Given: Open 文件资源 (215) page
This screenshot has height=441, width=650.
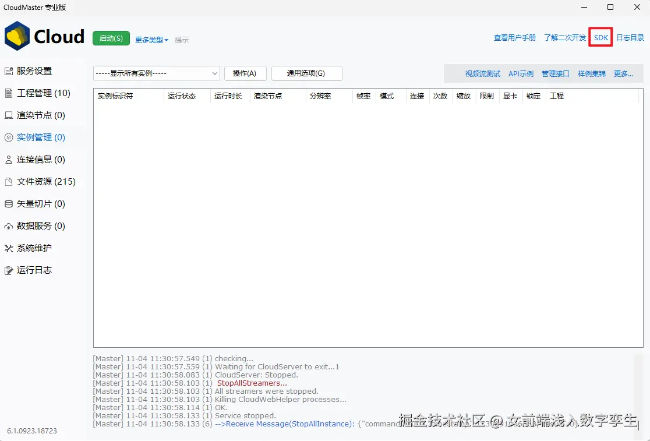Looking at the screenshot, I should [x=46, y=182].
